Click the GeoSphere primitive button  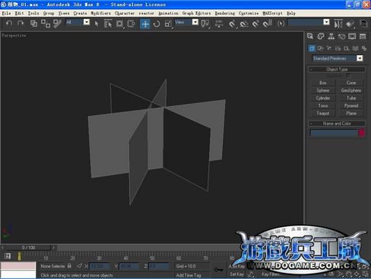[x=351, y=90]
